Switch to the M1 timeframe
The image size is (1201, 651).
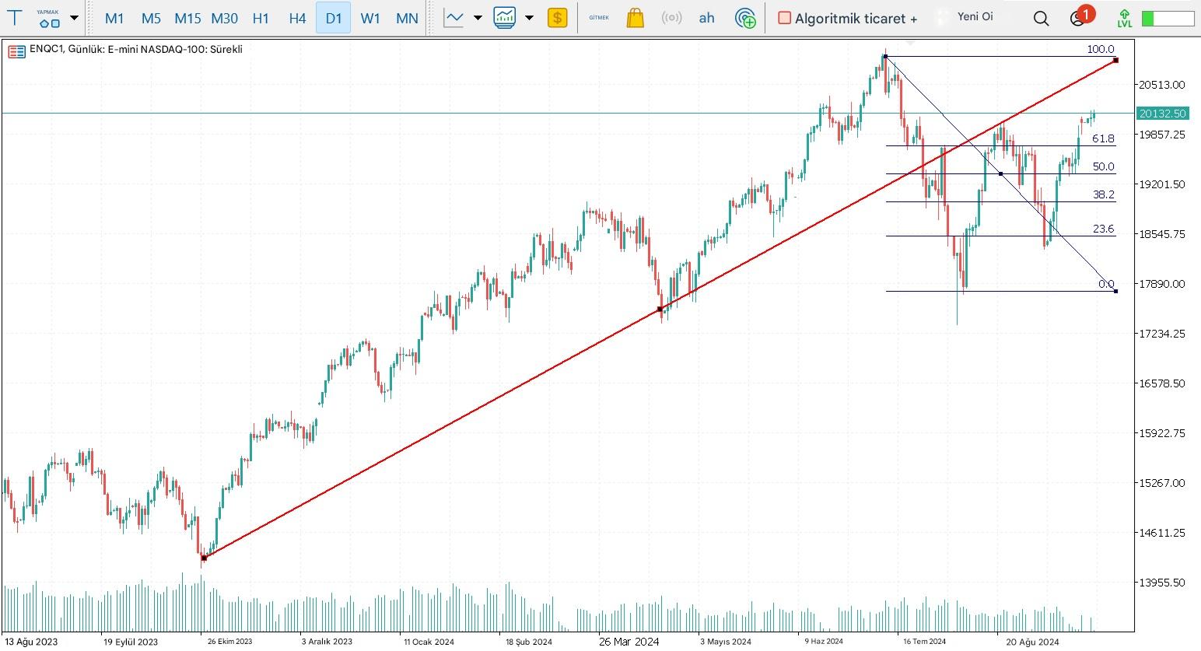pos(114,18)
